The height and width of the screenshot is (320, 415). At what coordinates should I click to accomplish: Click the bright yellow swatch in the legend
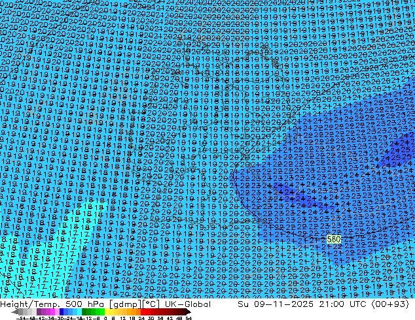107,312
